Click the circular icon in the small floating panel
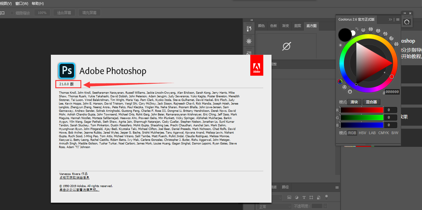Viewport: 422px width, 210px height. coord(407,22)
